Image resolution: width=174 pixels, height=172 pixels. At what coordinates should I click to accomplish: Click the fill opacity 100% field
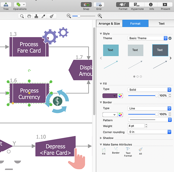coord(163,96)
